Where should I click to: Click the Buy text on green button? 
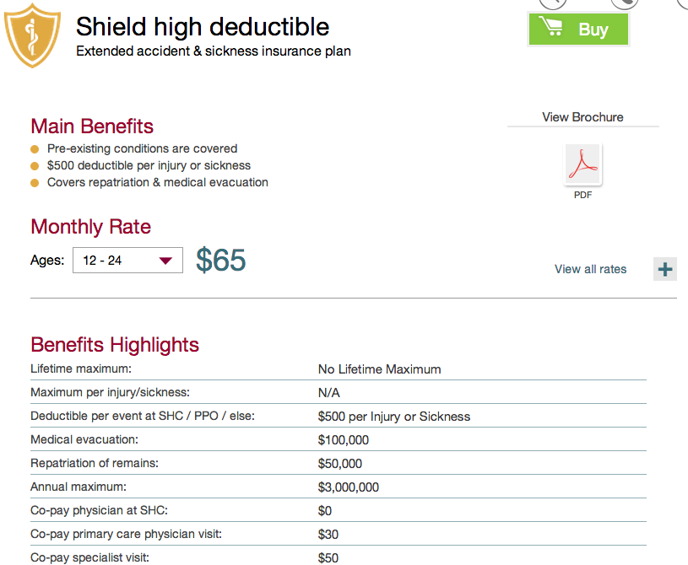[x=593, y=30]
